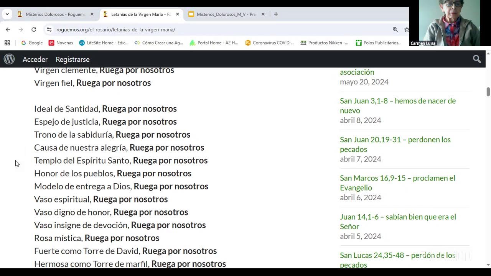Open the Google bookmark
491x276 pixels.
(x=32, y=43)
